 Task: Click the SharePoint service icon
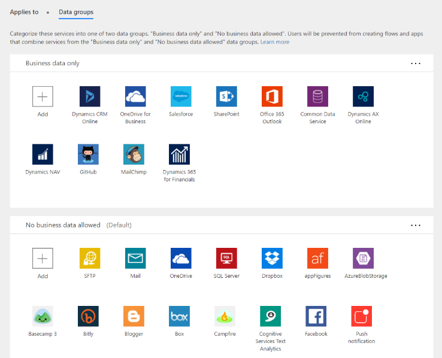coord(226,96)
